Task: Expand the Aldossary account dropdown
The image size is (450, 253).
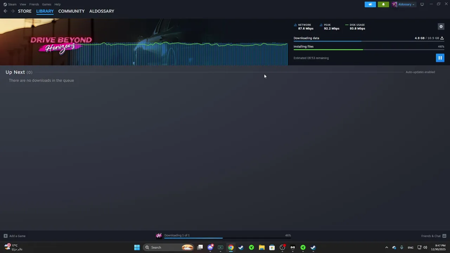Action: [x=406, y=4]
